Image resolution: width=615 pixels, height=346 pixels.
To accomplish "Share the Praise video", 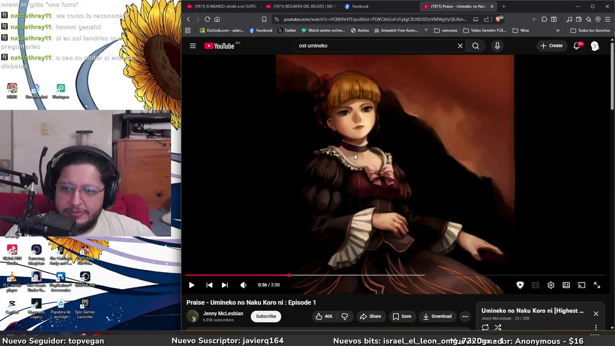I will tap(370, 316).
